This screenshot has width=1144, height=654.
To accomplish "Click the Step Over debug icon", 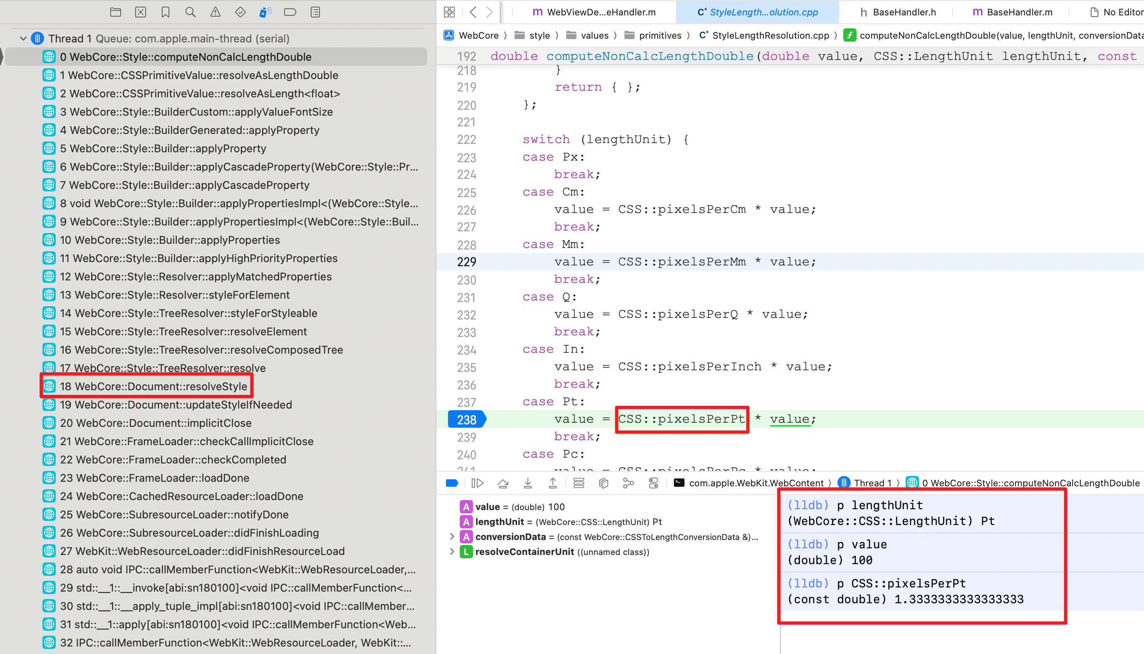I will pos(503,483).
